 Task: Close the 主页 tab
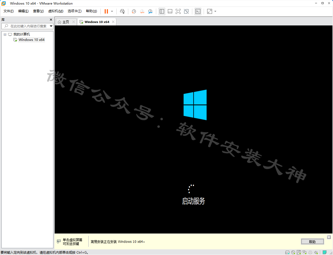click(x=73, y=22)
